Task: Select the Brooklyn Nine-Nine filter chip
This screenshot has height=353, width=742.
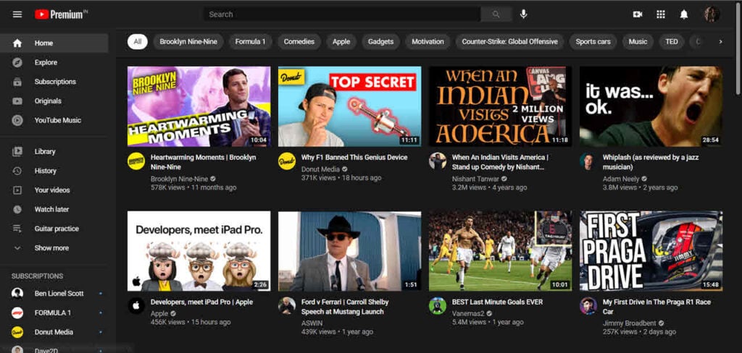Action: point(188,41)
